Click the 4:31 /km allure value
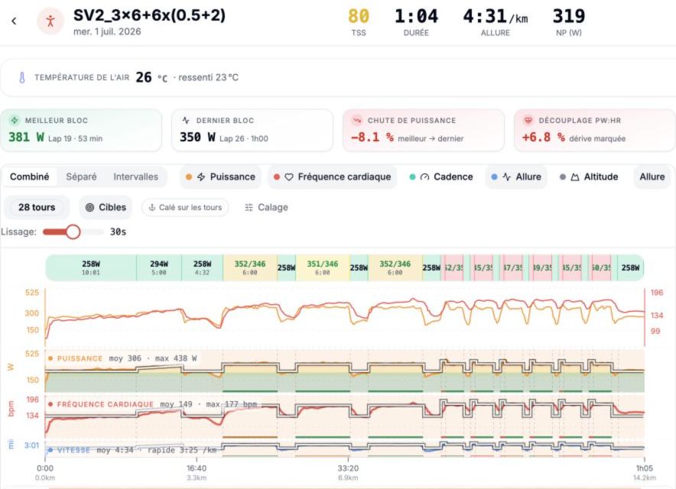The image size is (676, 489). point(495,16)
